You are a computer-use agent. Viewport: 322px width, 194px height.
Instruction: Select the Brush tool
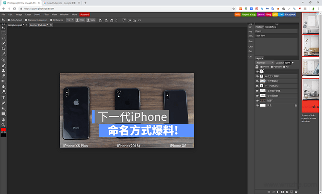point(4,65)
